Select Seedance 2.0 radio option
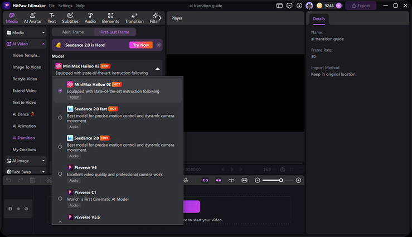Screen dimensions: 412x237 pos(60,147)
